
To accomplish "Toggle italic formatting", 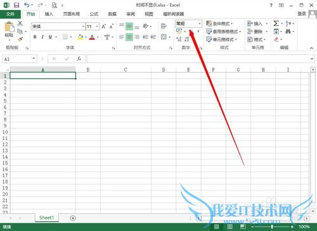I will (42, 37).
